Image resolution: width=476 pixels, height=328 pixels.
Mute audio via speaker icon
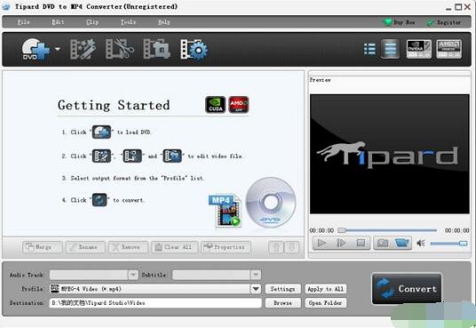coord(421,244)
